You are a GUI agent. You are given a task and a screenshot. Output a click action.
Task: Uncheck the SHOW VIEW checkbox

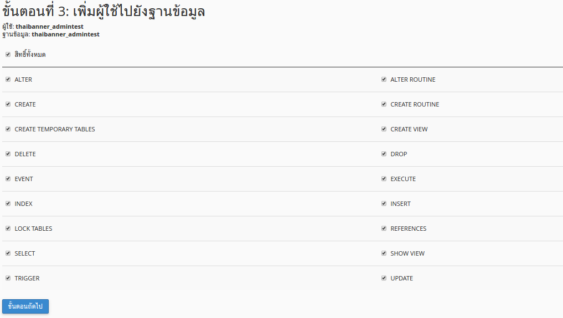[x=384, y=253]
